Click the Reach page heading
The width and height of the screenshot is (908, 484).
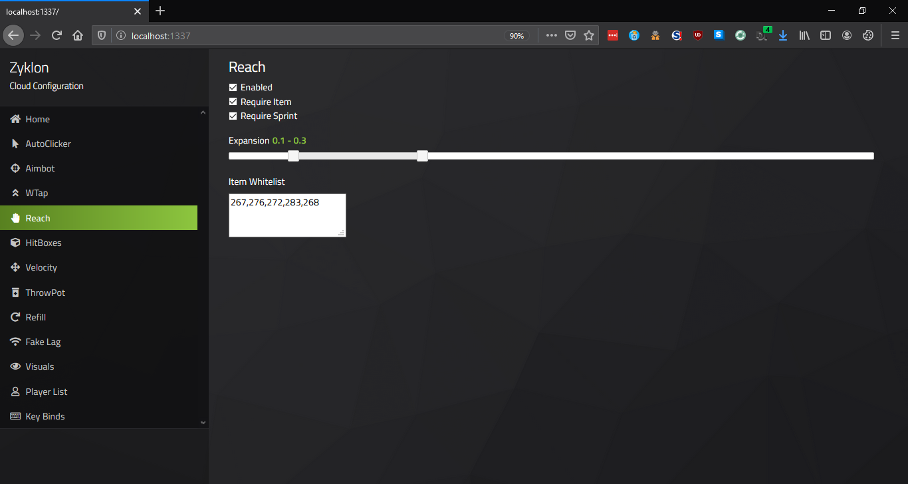pos(247,67)
